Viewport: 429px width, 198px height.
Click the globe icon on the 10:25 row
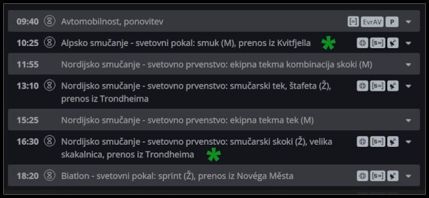(363, 43)
